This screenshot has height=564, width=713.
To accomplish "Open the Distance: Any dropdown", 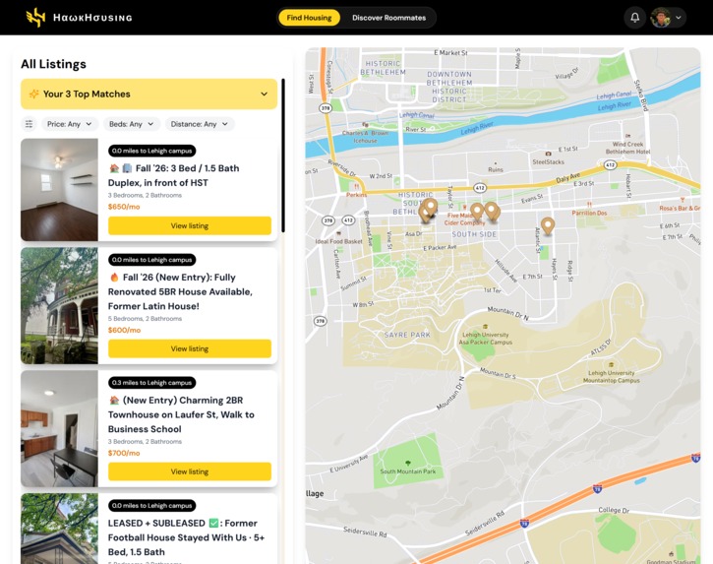I will click(x=200, y=124).
